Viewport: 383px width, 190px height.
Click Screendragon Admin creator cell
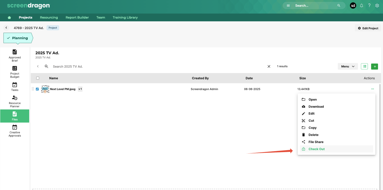point(204,89)
